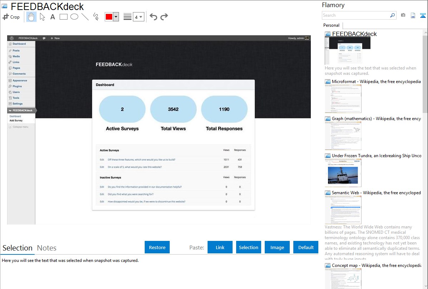Open the FEEDBACKdeck snapshot title in sidebar
The image size is (428, 289).
354,34
